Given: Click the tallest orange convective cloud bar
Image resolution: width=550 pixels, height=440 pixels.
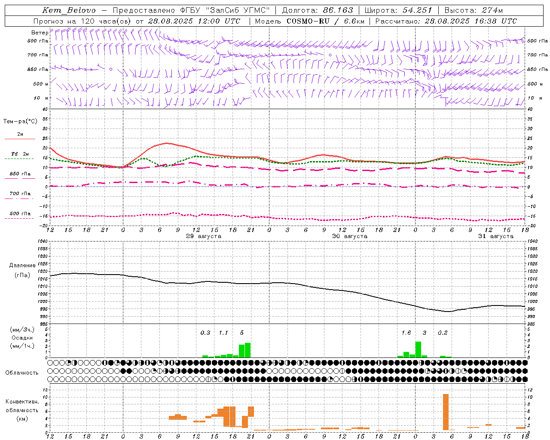Looking at the screenshot, I should click(446, 412).
